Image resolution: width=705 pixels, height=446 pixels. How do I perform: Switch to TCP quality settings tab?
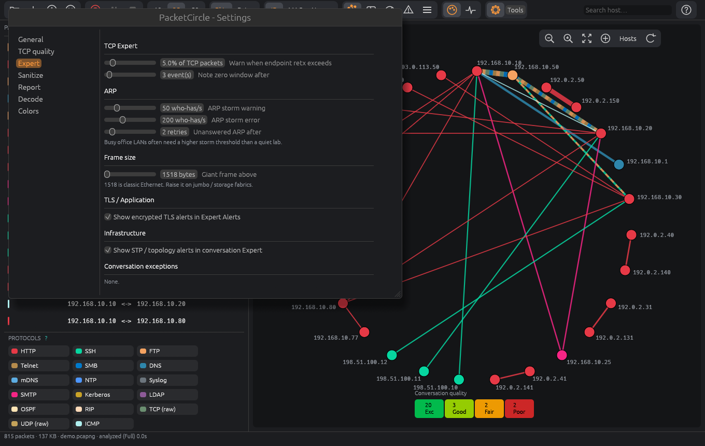[36, 51]
